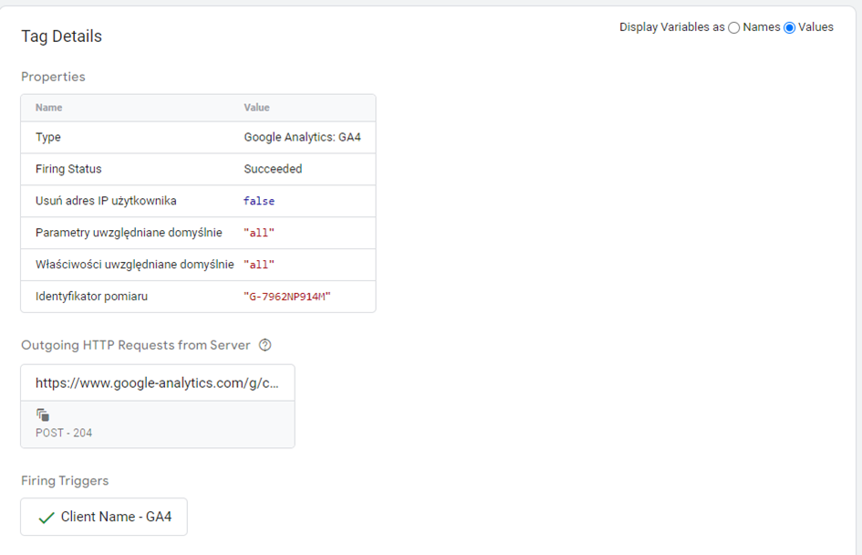The height and width of the screenshot is (555, 862).
Task: Click the Identyfikator pomiaru row label
Action: tap(91, 297)
